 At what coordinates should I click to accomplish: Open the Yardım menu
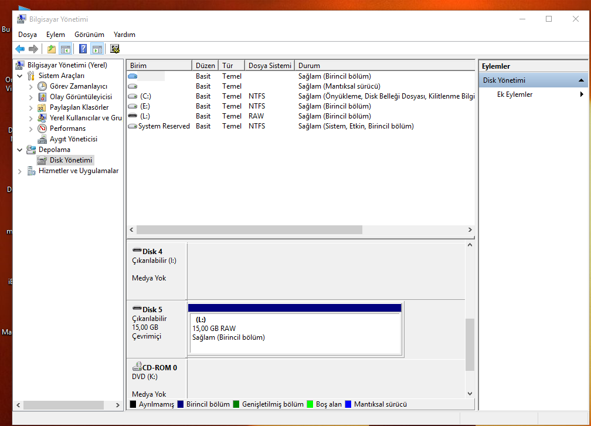click(124, 35)
